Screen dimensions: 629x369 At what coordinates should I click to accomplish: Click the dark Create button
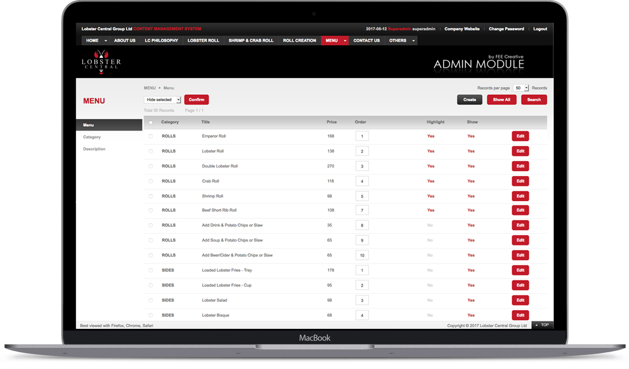click(x=469, y=100)
